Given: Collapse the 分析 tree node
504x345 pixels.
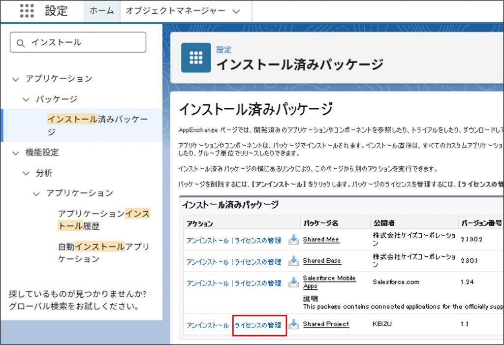Looking at the screenshot, I should 26,173.
